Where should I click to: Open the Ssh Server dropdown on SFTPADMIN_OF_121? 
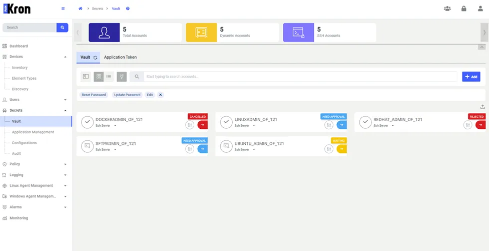tap(115, 149)
